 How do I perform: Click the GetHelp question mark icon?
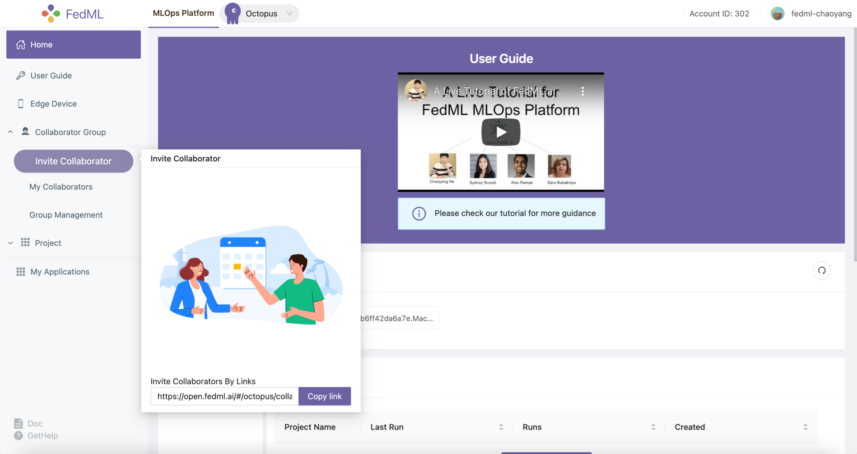coord(18,435)
